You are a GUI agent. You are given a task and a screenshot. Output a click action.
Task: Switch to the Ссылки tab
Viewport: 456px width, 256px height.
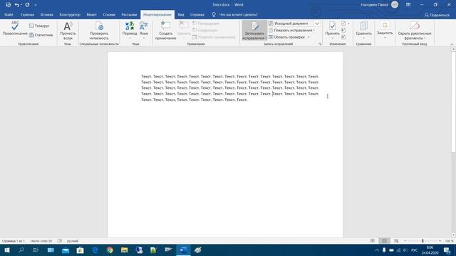pyautogui.click(x=109, y=14)
